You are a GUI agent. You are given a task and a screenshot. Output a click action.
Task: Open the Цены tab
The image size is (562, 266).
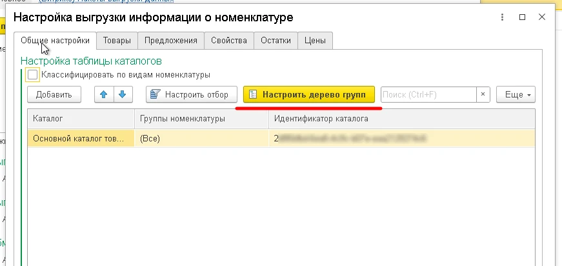click(x=315, y=41)
